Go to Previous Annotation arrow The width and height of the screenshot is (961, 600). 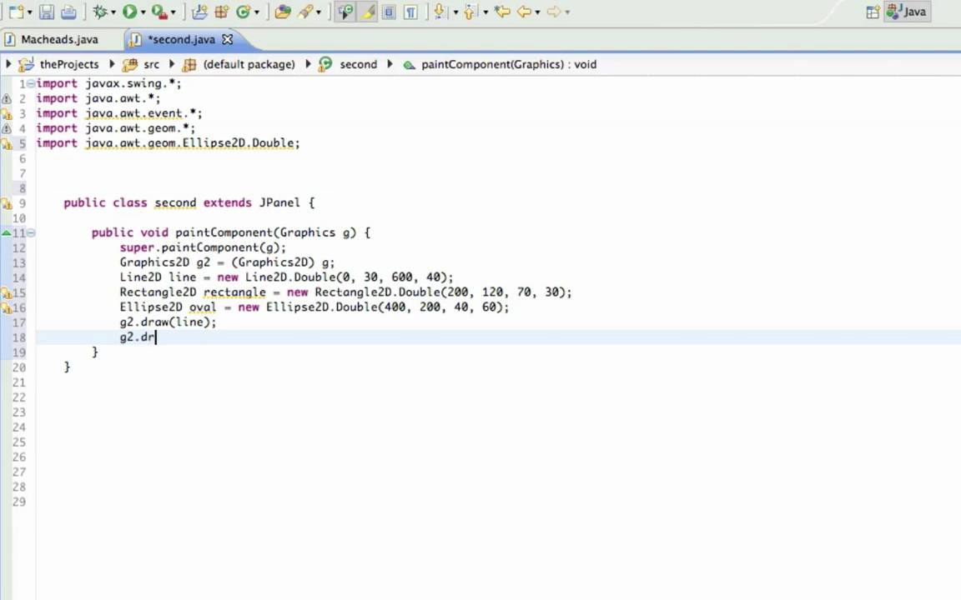coord(470,12)
